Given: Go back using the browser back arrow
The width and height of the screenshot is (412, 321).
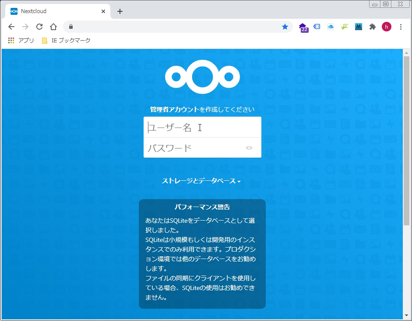Looking at the screenshot, I should pos(11,27).
